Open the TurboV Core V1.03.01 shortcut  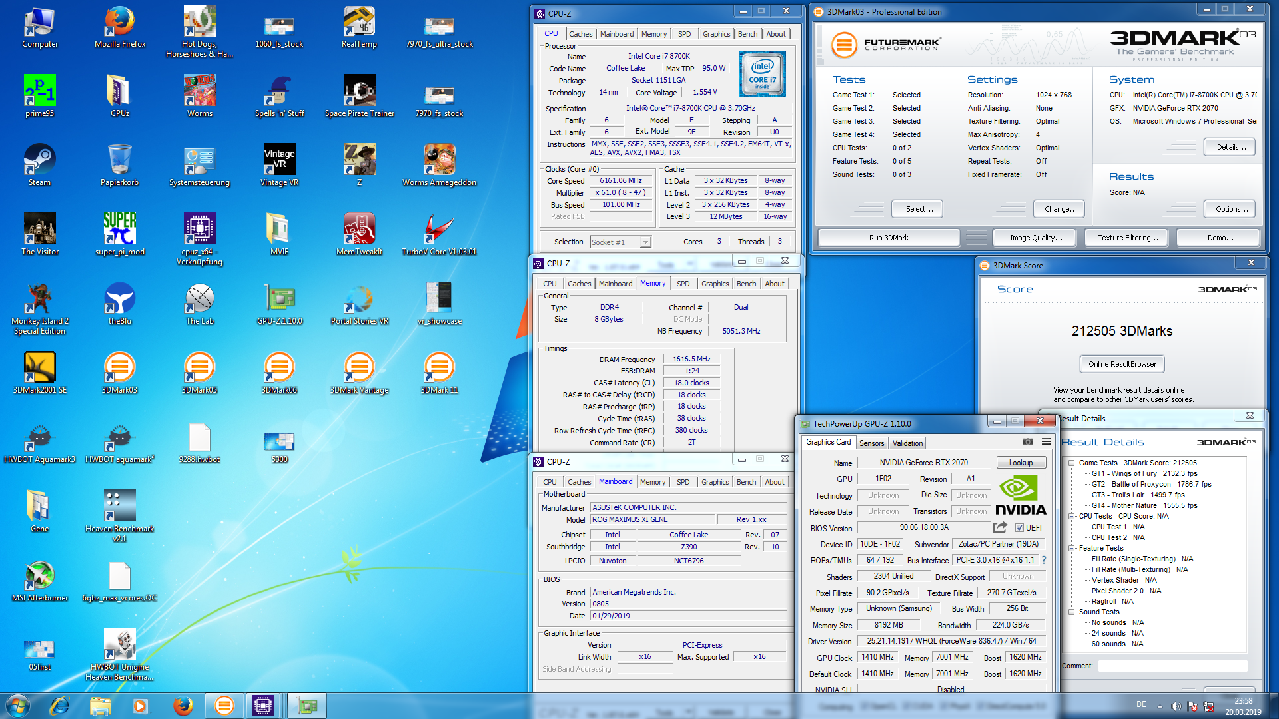click(x=439, y=236)
